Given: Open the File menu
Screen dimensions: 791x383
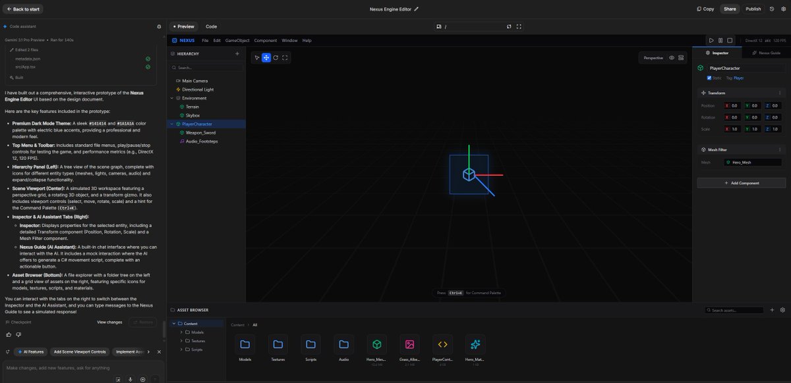Looking at the screenshot, I should point(205,40).
